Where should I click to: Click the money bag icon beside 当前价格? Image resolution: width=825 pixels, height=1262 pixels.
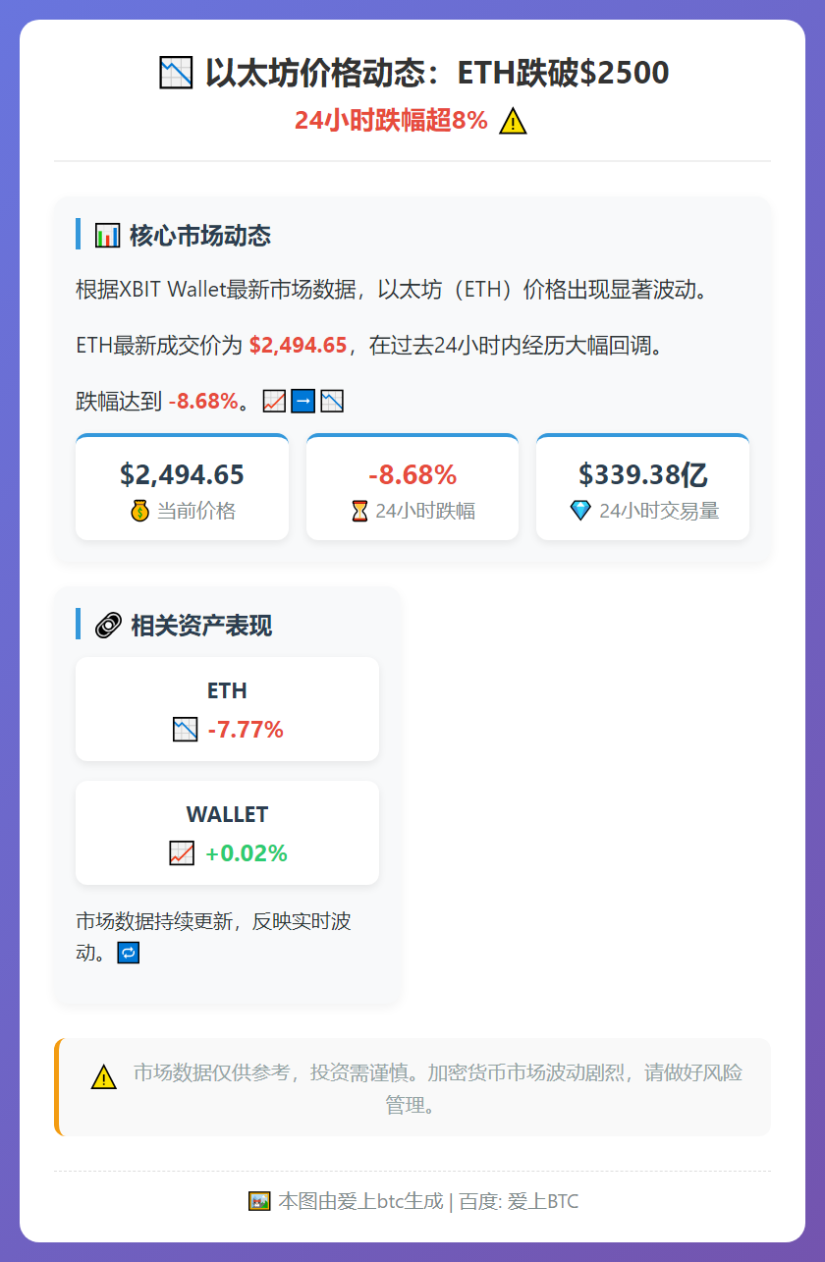click(x=139, y=511)
